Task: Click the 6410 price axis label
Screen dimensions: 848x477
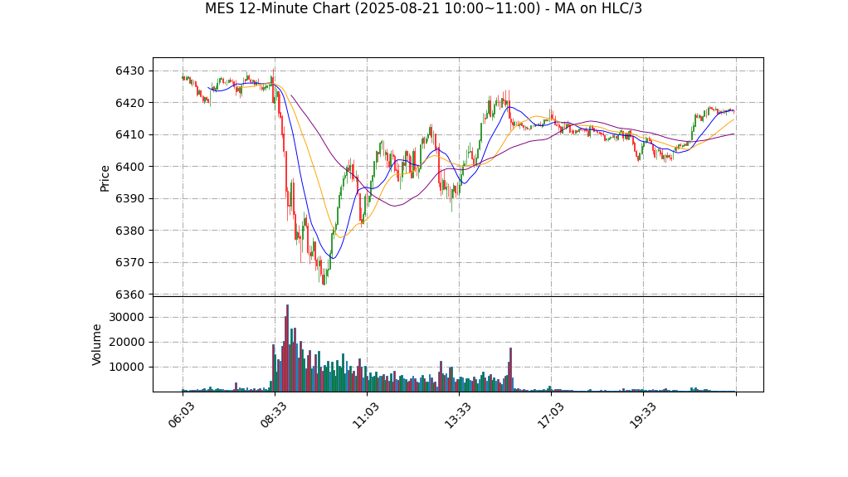Action: tap(129, 134)
